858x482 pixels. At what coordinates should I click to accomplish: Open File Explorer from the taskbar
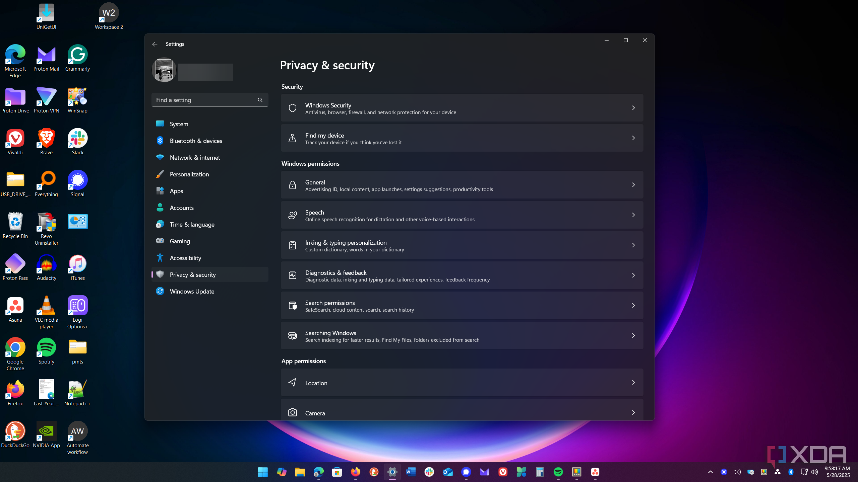pos(300,472)
